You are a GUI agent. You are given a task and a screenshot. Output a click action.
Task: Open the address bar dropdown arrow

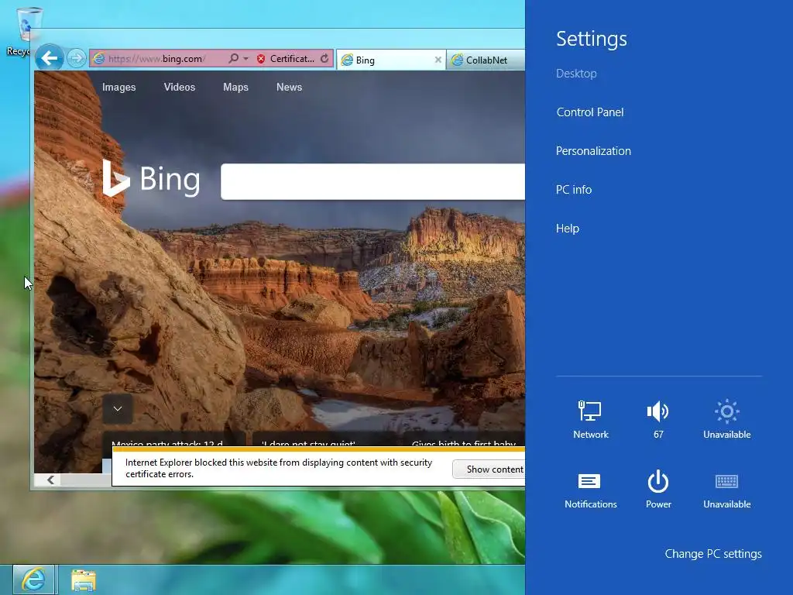tap(245, 59)
